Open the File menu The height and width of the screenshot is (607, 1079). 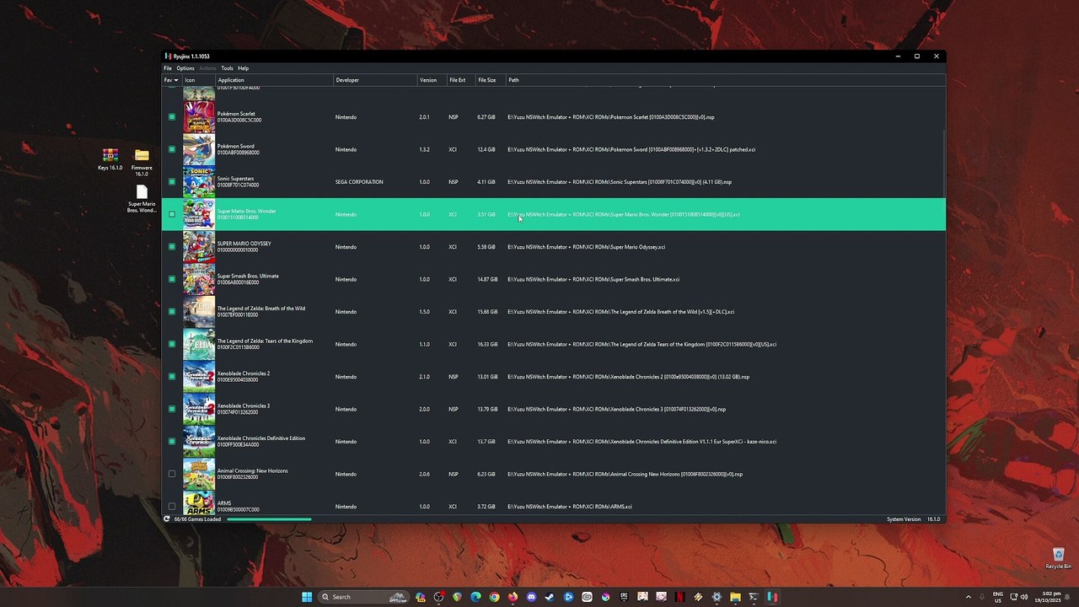tap(168, 68)
